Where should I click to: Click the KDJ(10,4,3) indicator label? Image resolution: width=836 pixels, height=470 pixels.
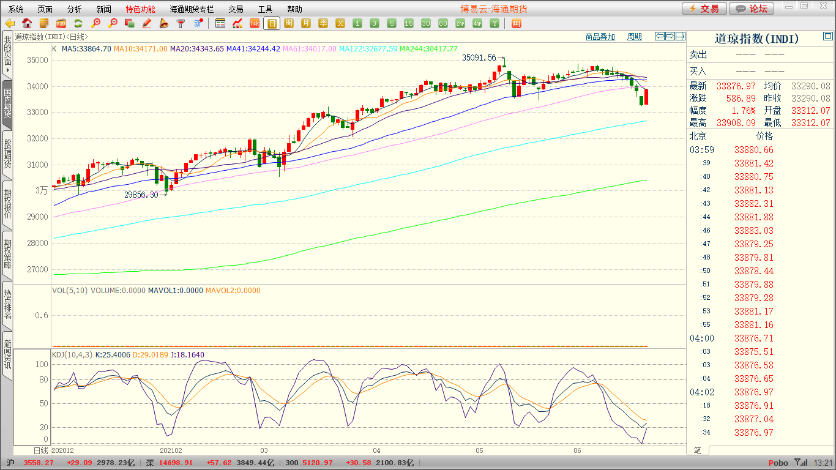click(72, 354)
